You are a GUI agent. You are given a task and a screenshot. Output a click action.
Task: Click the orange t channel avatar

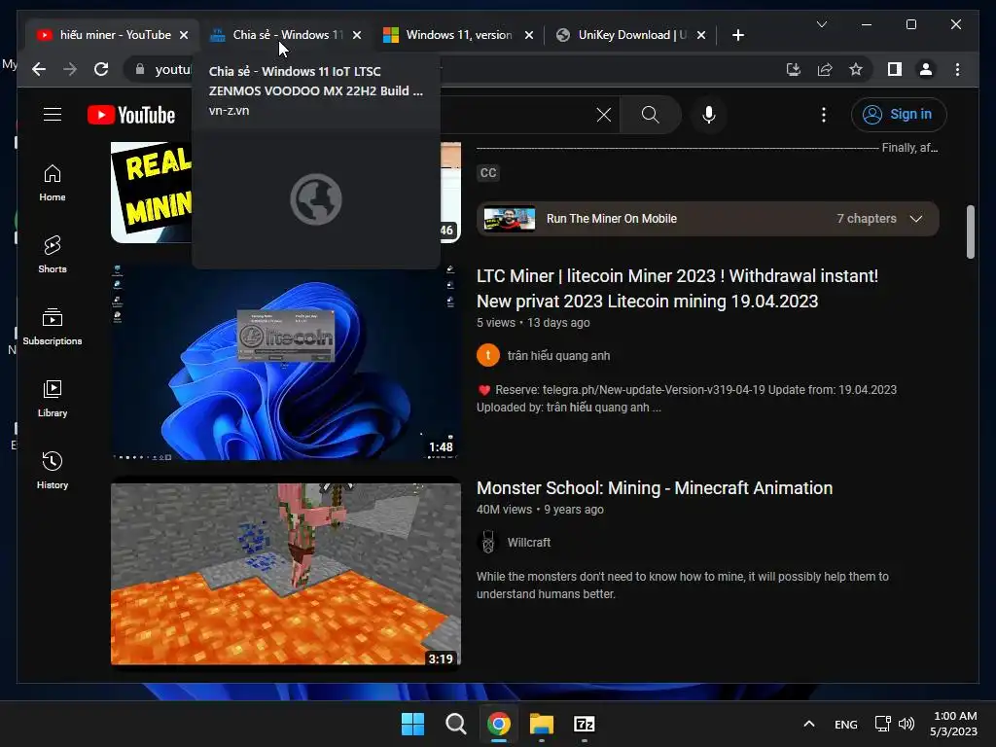488,355
